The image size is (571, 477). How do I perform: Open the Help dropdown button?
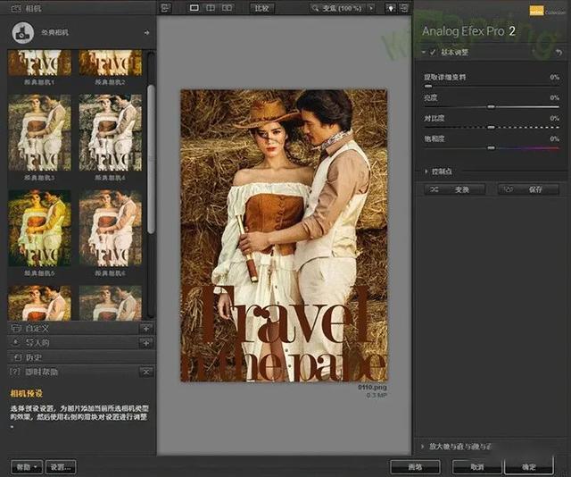click(x=27, y=466)
